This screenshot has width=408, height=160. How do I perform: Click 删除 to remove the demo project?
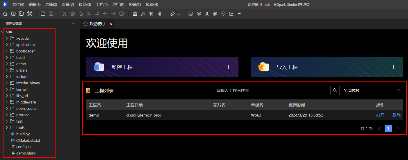point(396,115)
